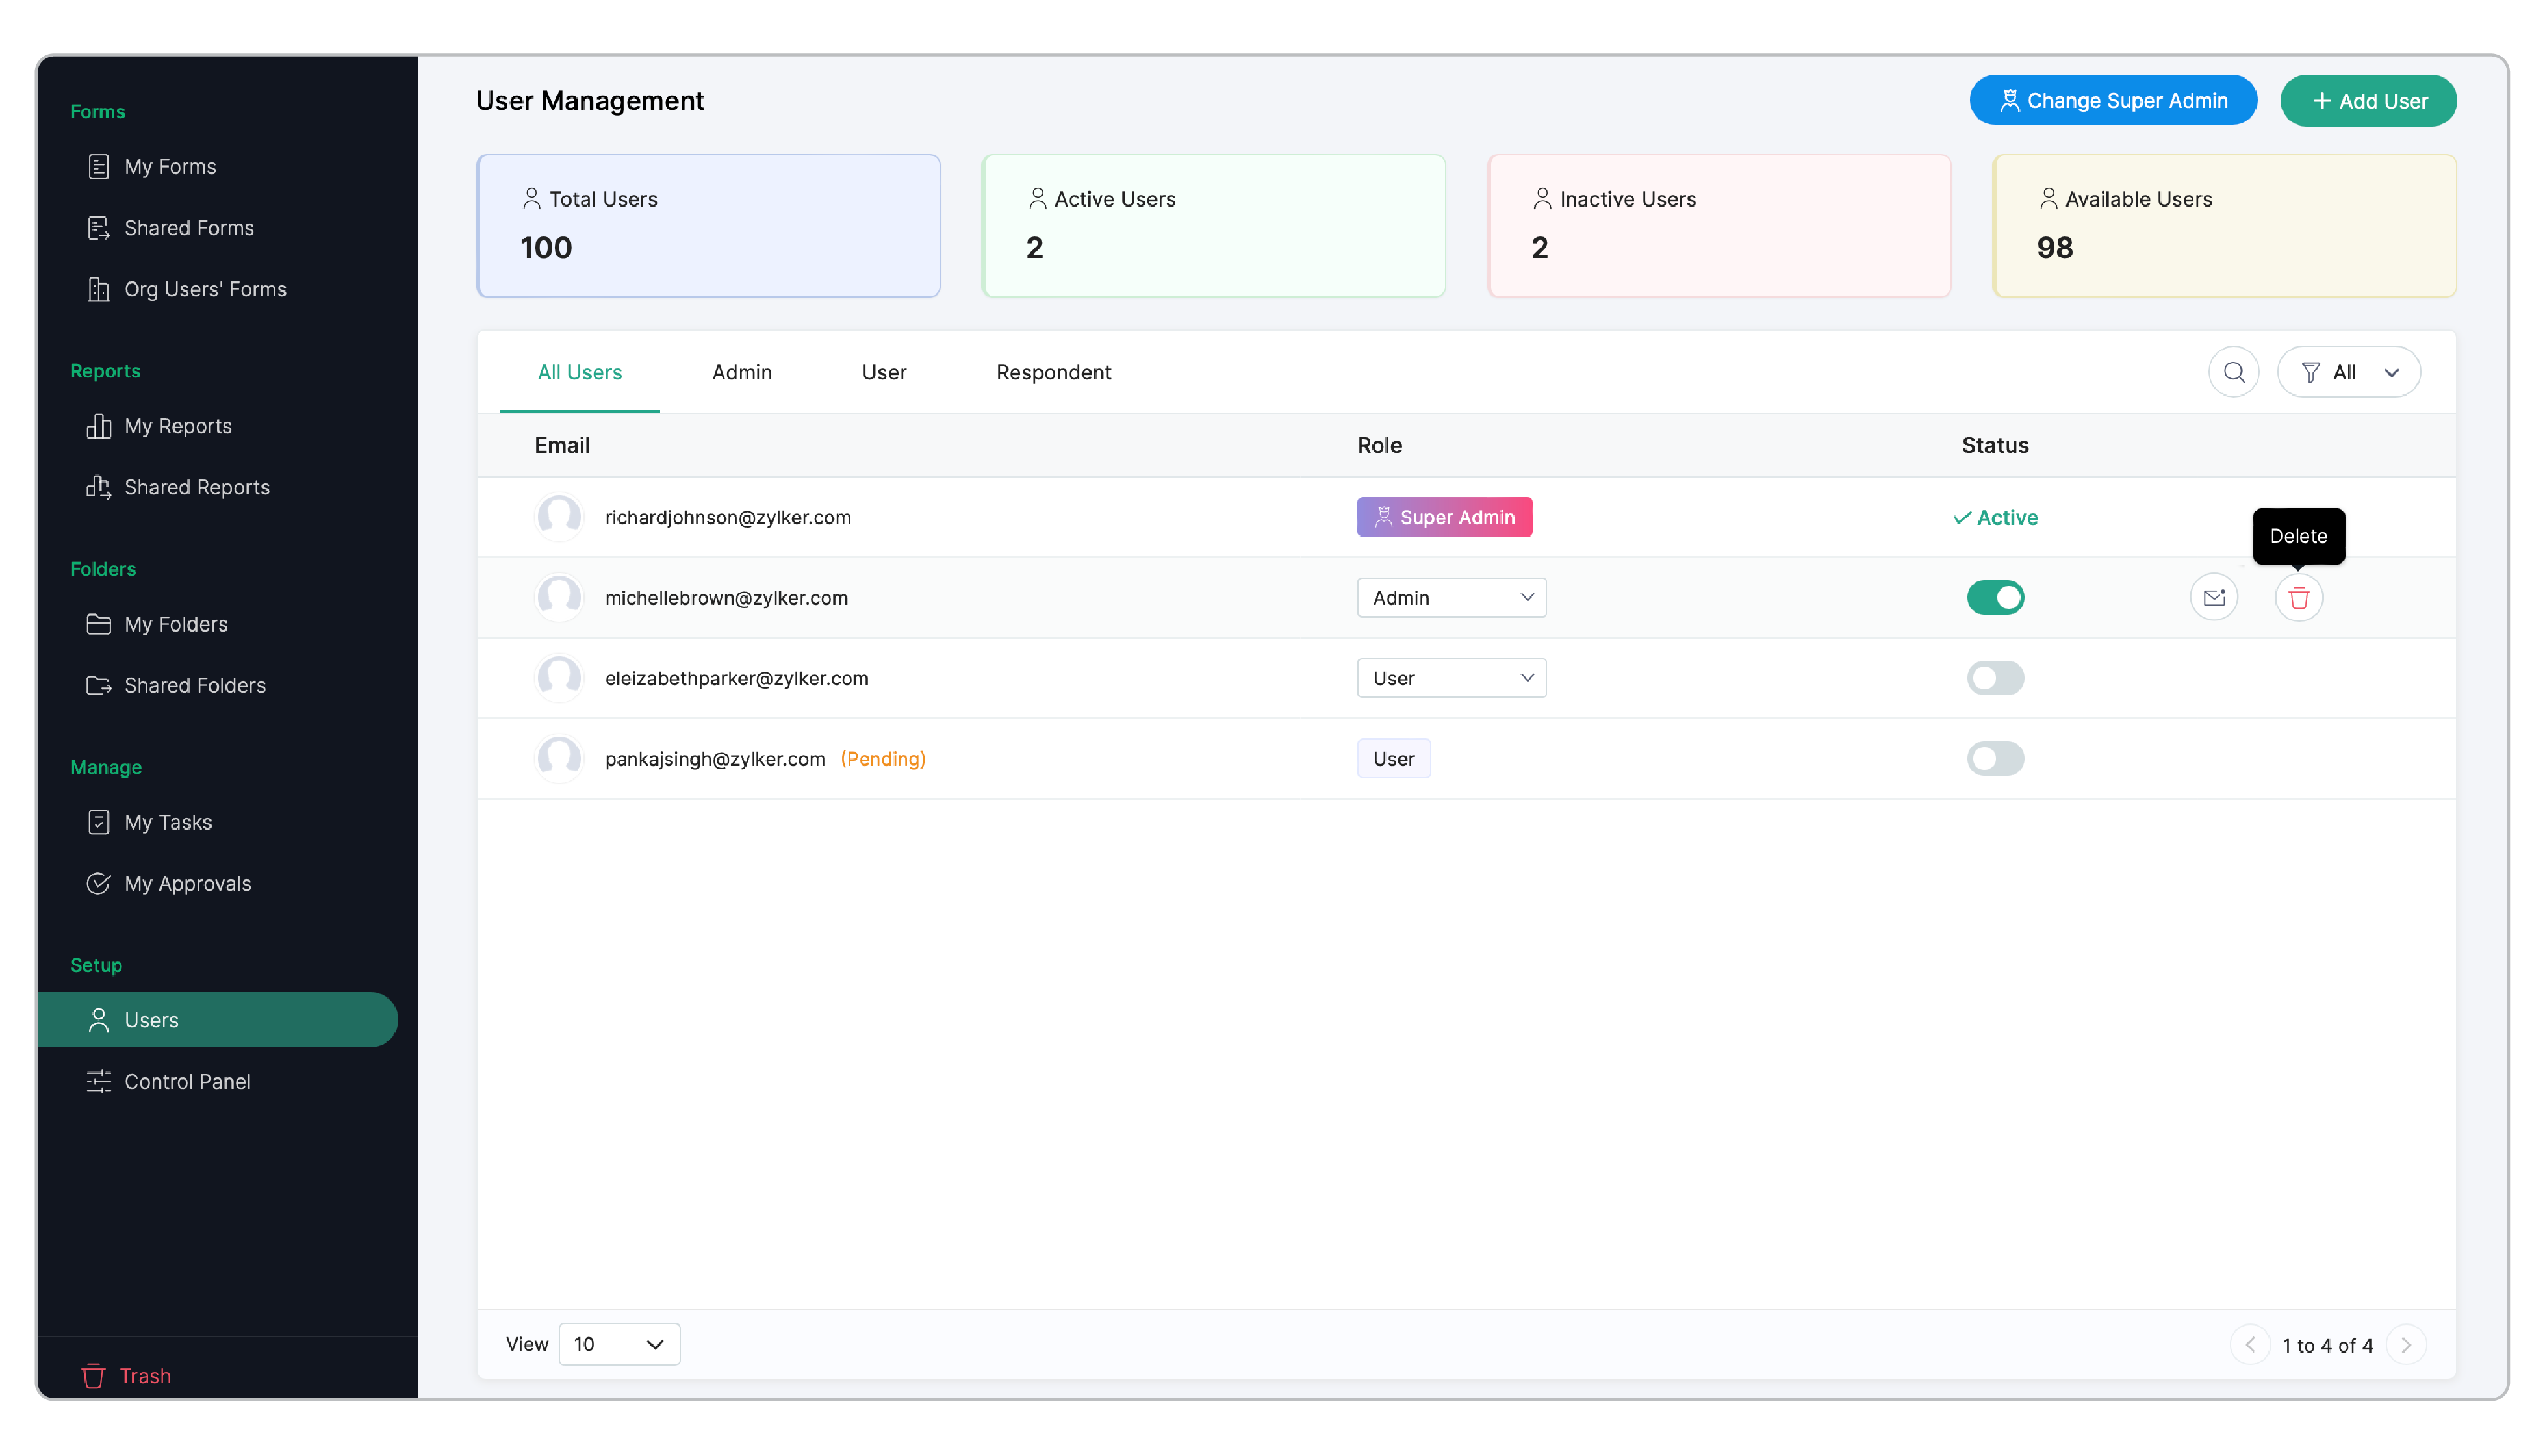2545x1456 pixels.
Task: Click the resend invitation mail icon
Action: pos(2213,598)
